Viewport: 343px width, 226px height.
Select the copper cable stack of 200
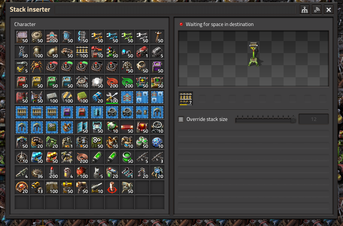point(82,157)
